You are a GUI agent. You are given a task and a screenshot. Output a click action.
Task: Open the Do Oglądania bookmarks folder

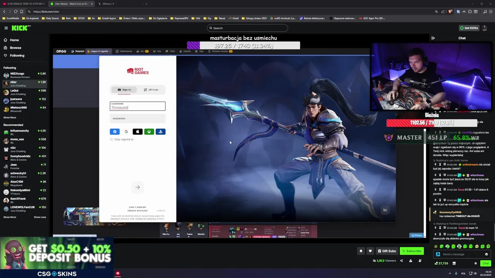[158, 18]
